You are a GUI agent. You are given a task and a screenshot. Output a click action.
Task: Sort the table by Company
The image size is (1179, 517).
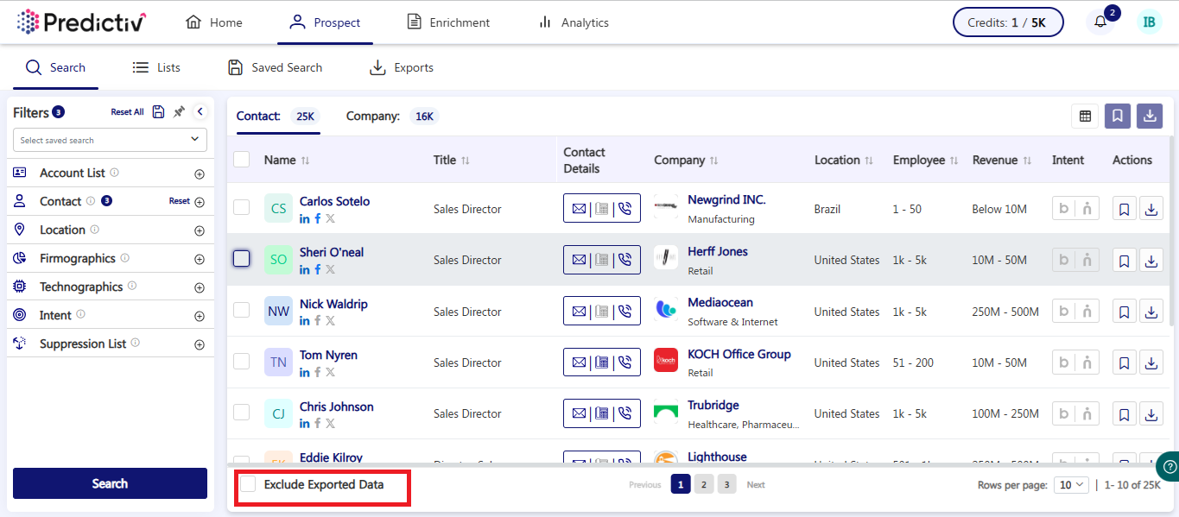714,161
